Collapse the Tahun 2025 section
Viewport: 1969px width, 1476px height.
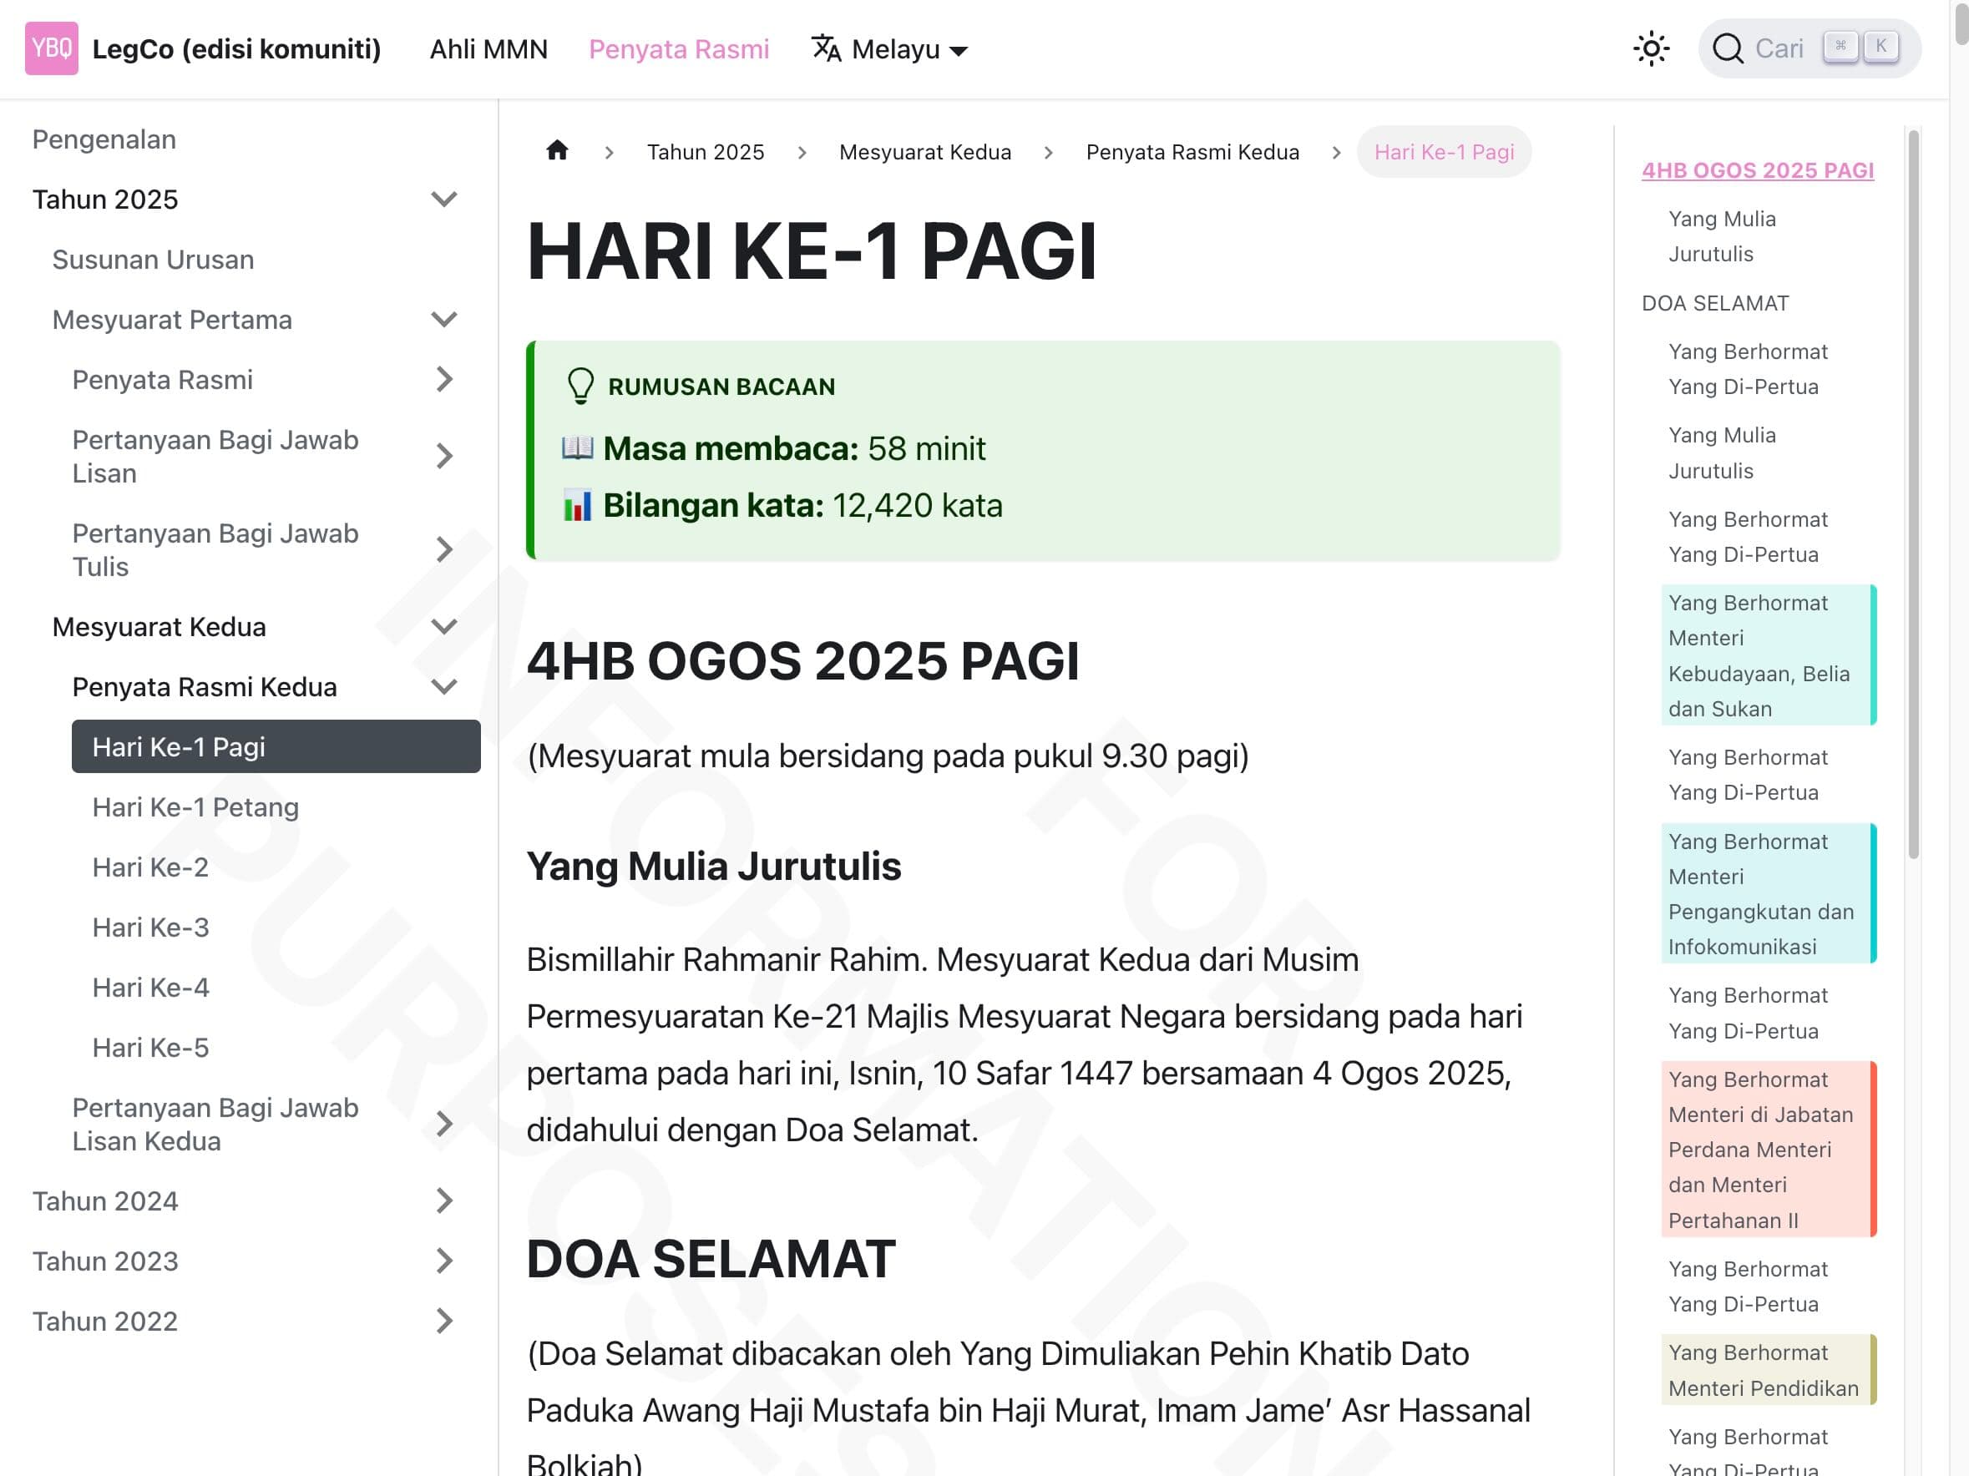tap(443, 200)
